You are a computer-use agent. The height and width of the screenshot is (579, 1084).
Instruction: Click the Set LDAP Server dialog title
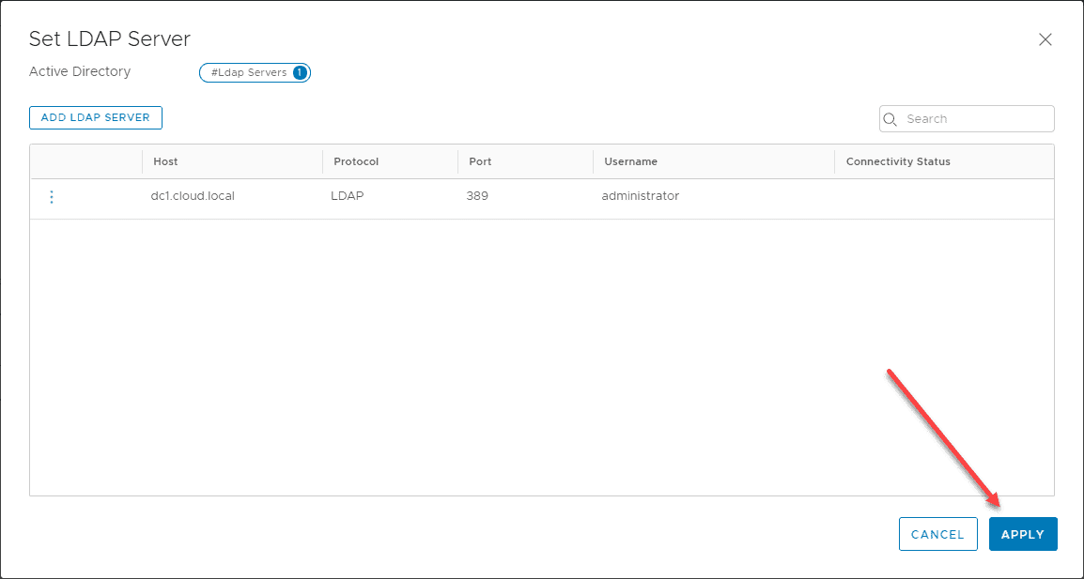click(109, 38)
